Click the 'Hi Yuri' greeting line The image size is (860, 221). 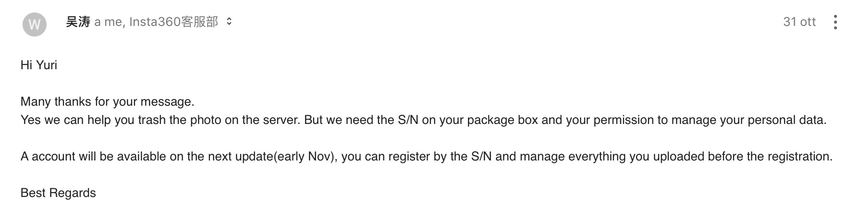[x=39, y=65]
